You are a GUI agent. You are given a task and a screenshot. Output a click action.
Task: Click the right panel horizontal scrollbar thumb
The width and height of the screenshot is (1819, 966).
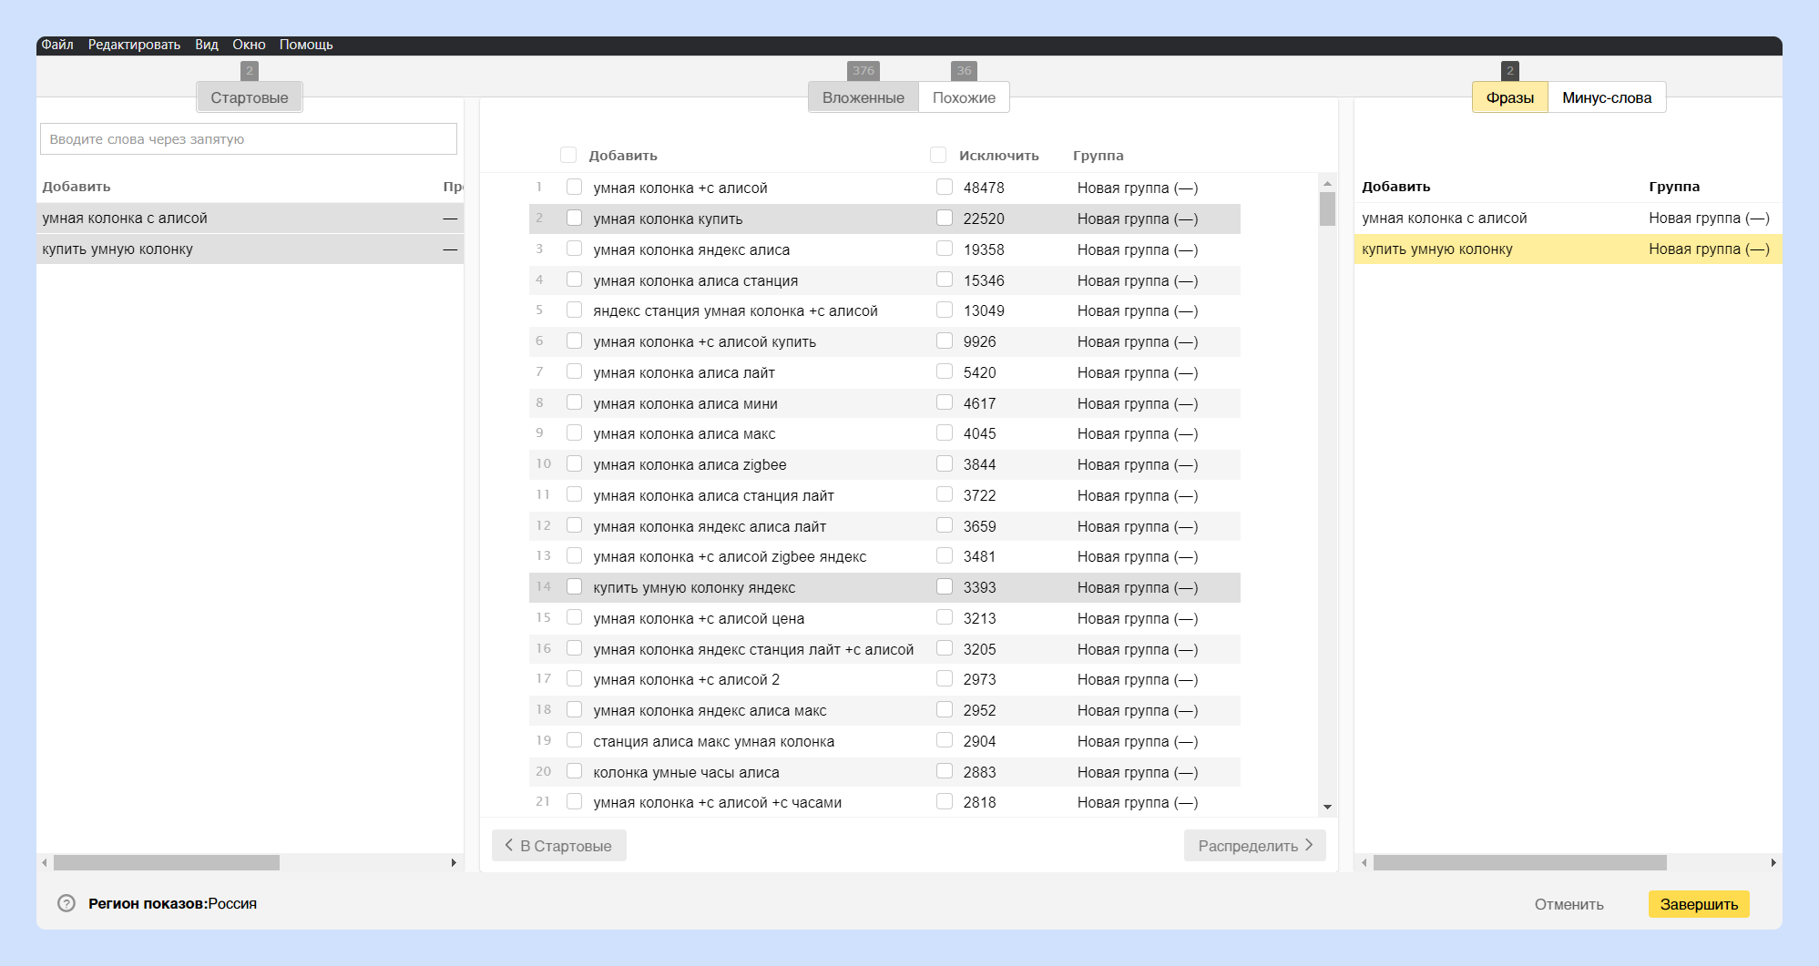coord(1520,862)
